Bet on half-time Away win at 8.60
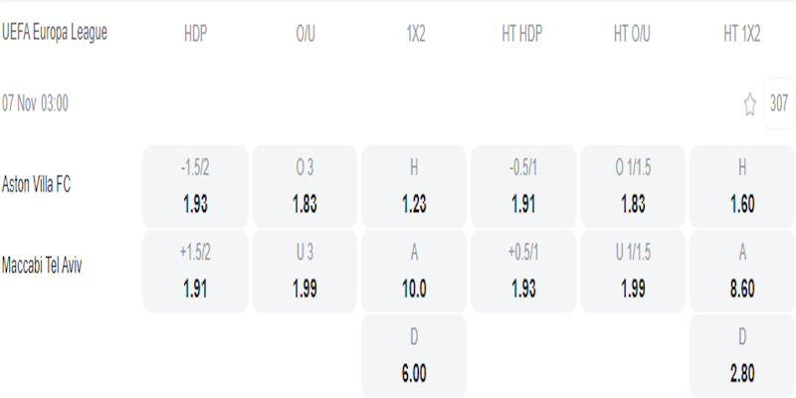The height and width of the screenshot is (398, 796). pos(742,271)
